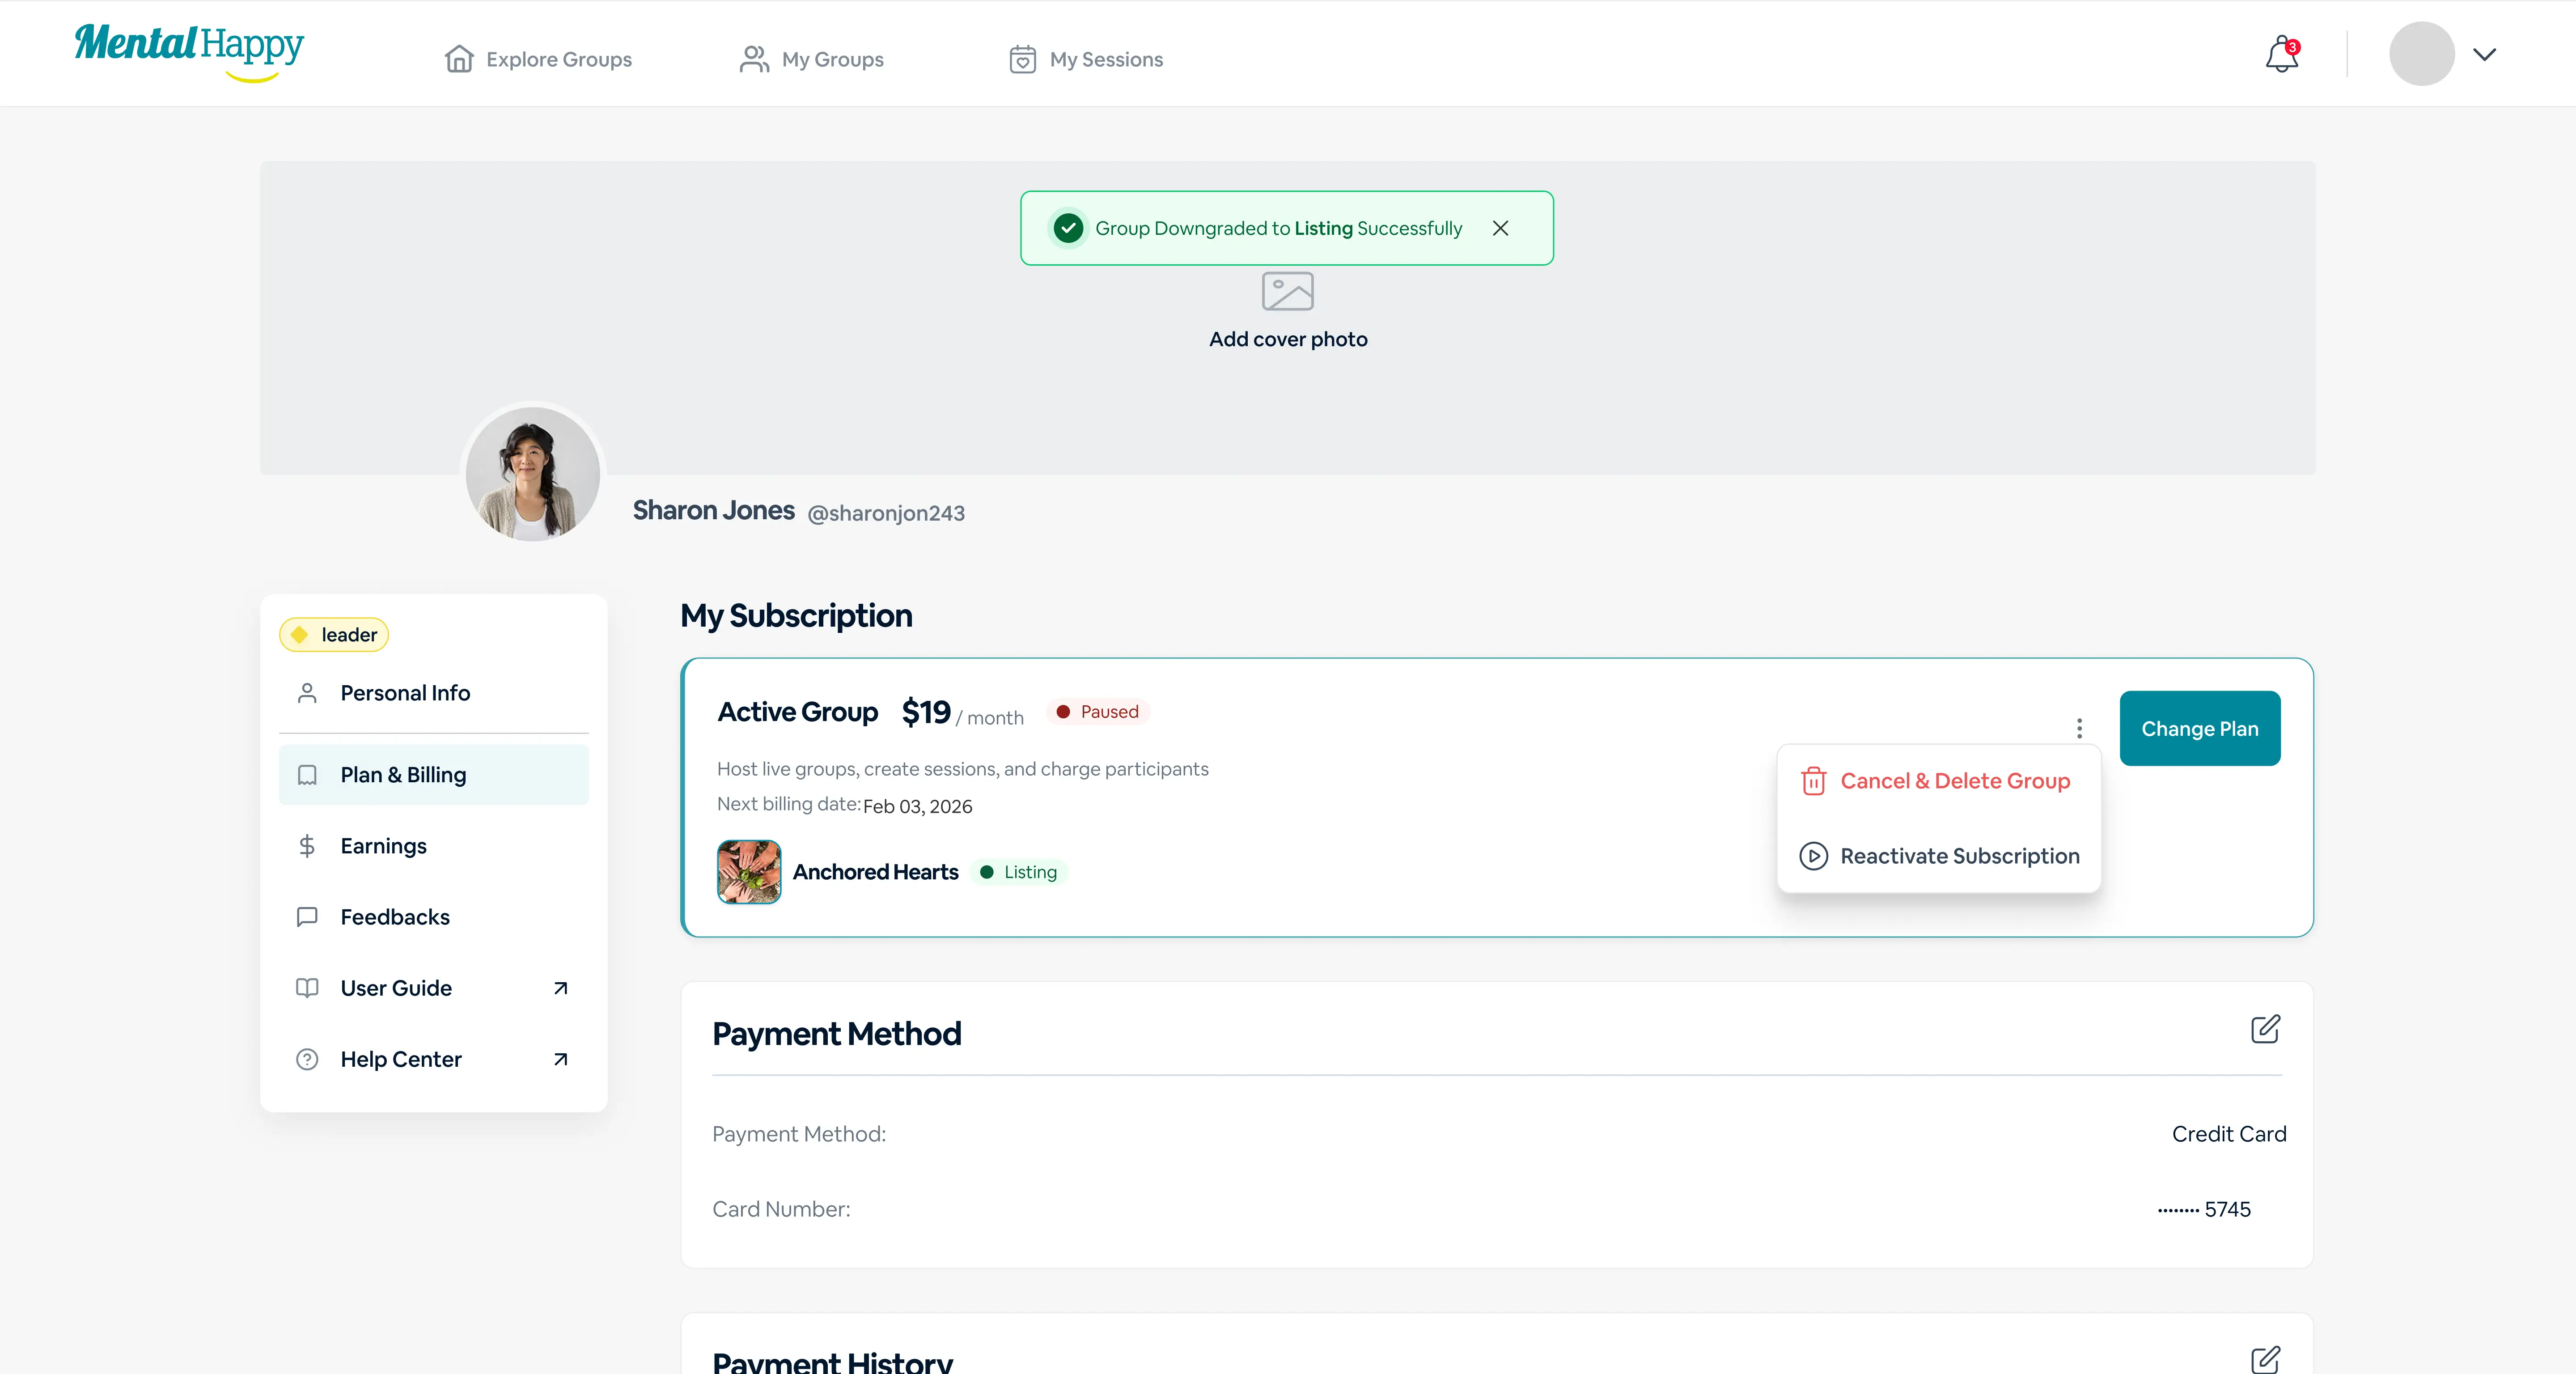
Task: Click the Change Plan button
Action: coord(2199,728)
